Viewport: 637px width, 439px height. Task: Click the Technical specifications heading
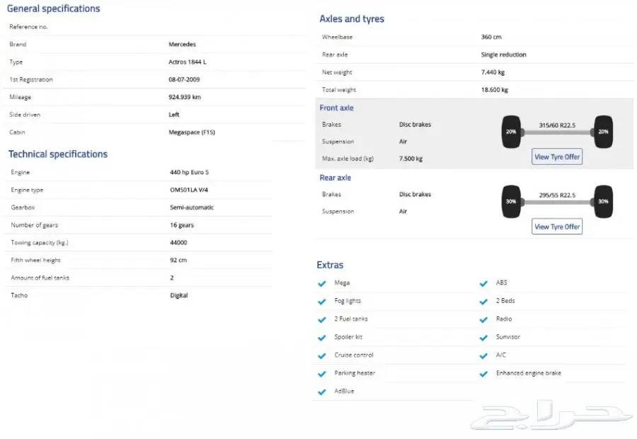coord(58,154)
